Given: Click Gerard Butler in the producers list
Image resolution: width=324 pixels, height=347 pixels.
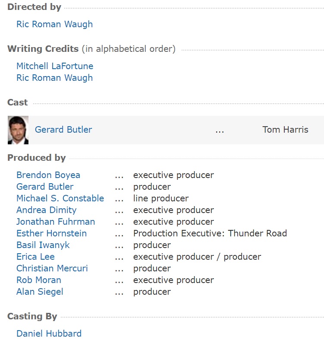Looking at the screenshot, I should click(x=45, y=187).
